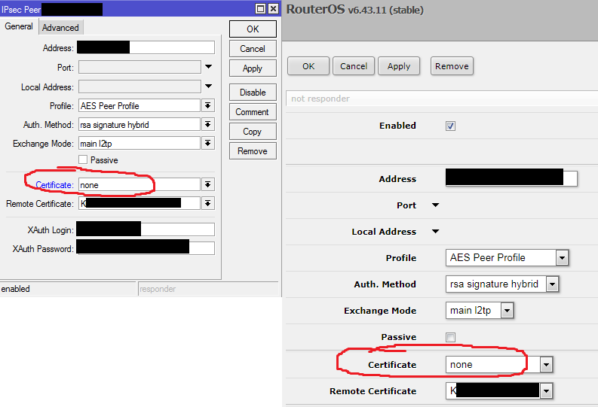598x407 pixels.
Task: Click 'enabled' status text in IPsec Peer
Action: (16, 289)
